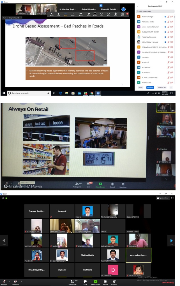The image size is (180, 286).
Task: Open Format color options in annotation toolbar
Action: 95,14
